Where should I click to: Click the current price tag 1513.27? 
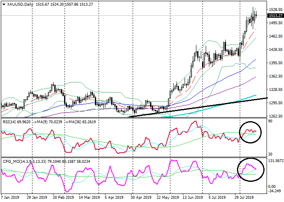point(275,16)
